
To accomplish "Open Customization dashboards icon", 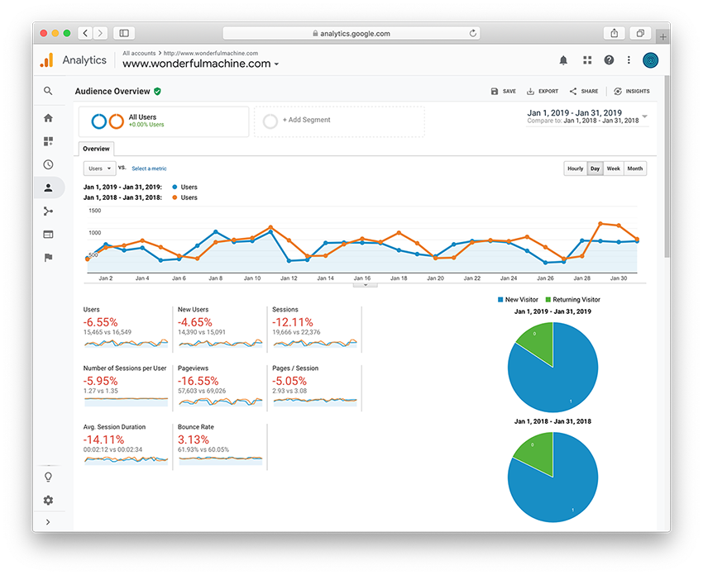I will (48, 141).
